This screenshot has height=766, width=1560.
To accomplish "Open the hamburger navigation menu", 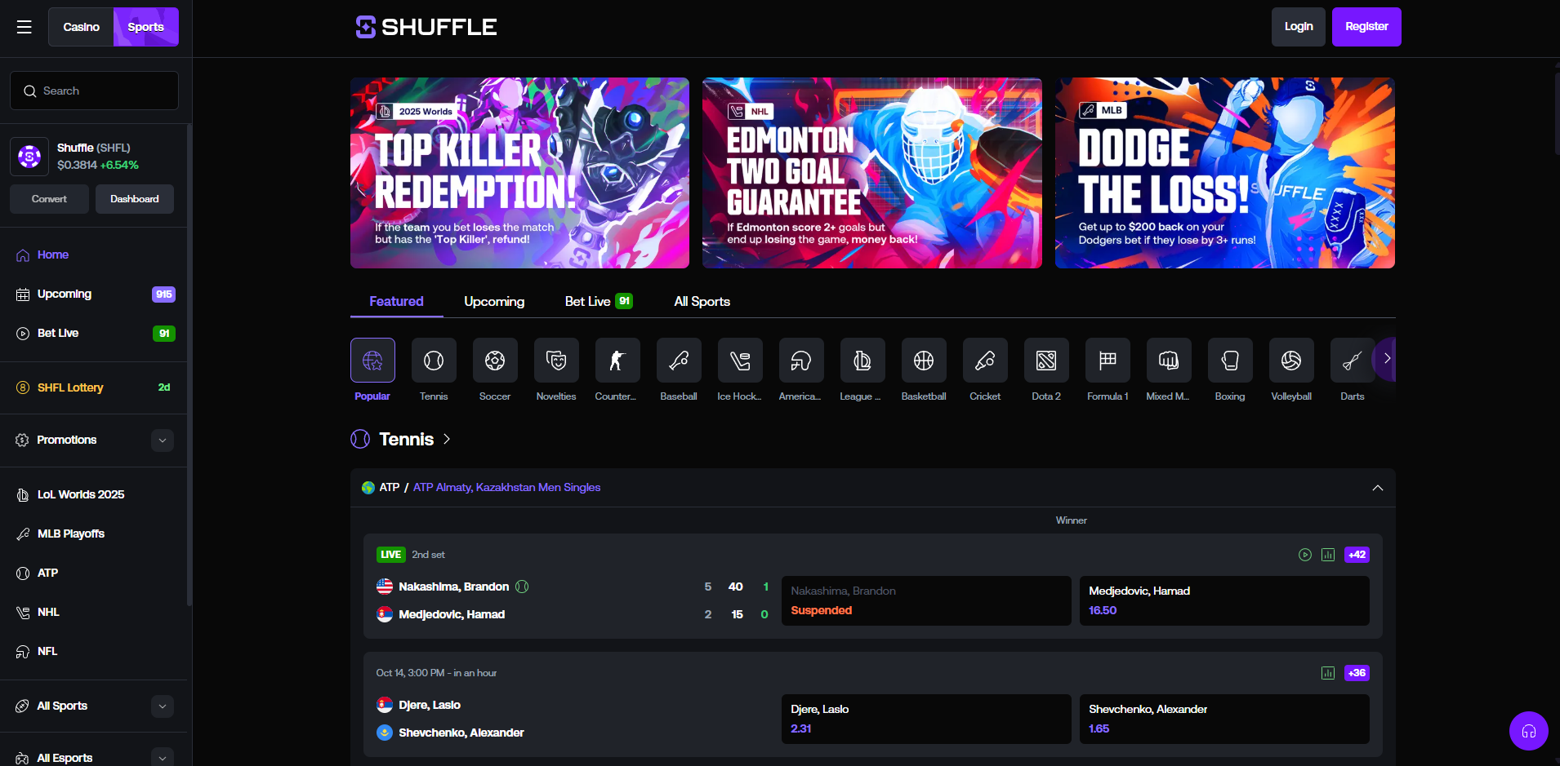I will (24, 26).
